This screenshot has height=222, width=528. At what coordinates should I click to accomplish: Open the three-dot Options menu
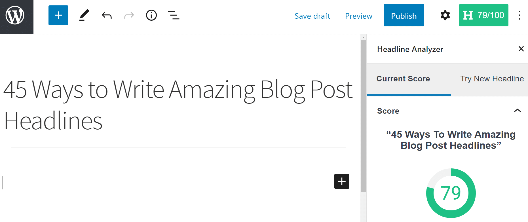(x=519, y=15)
